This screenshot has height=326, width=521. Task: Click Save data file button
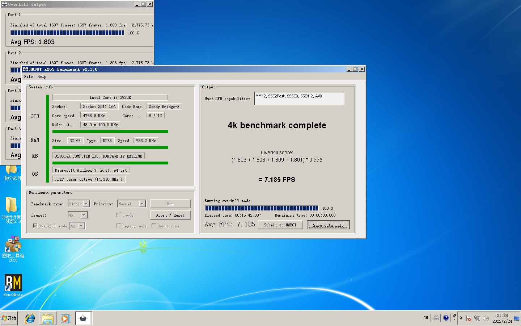[x=329, y=225]
